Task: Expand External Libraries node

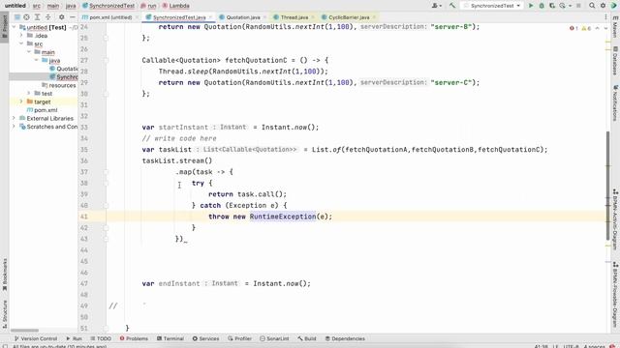Action: point(15,118)
